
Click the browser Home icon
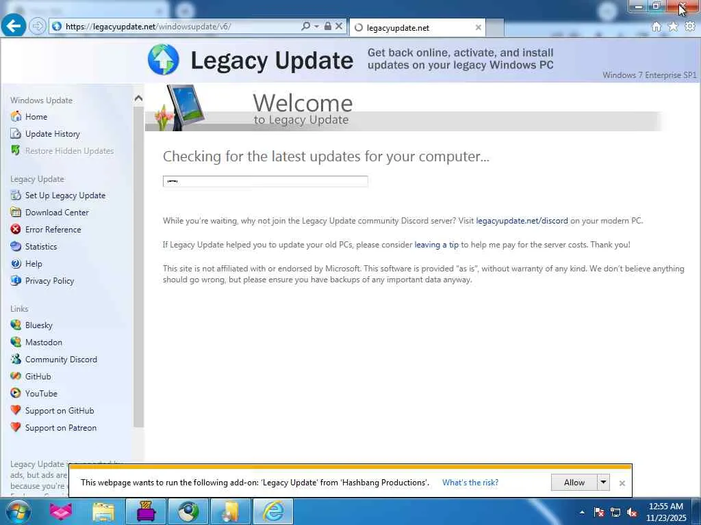[656, 27]
